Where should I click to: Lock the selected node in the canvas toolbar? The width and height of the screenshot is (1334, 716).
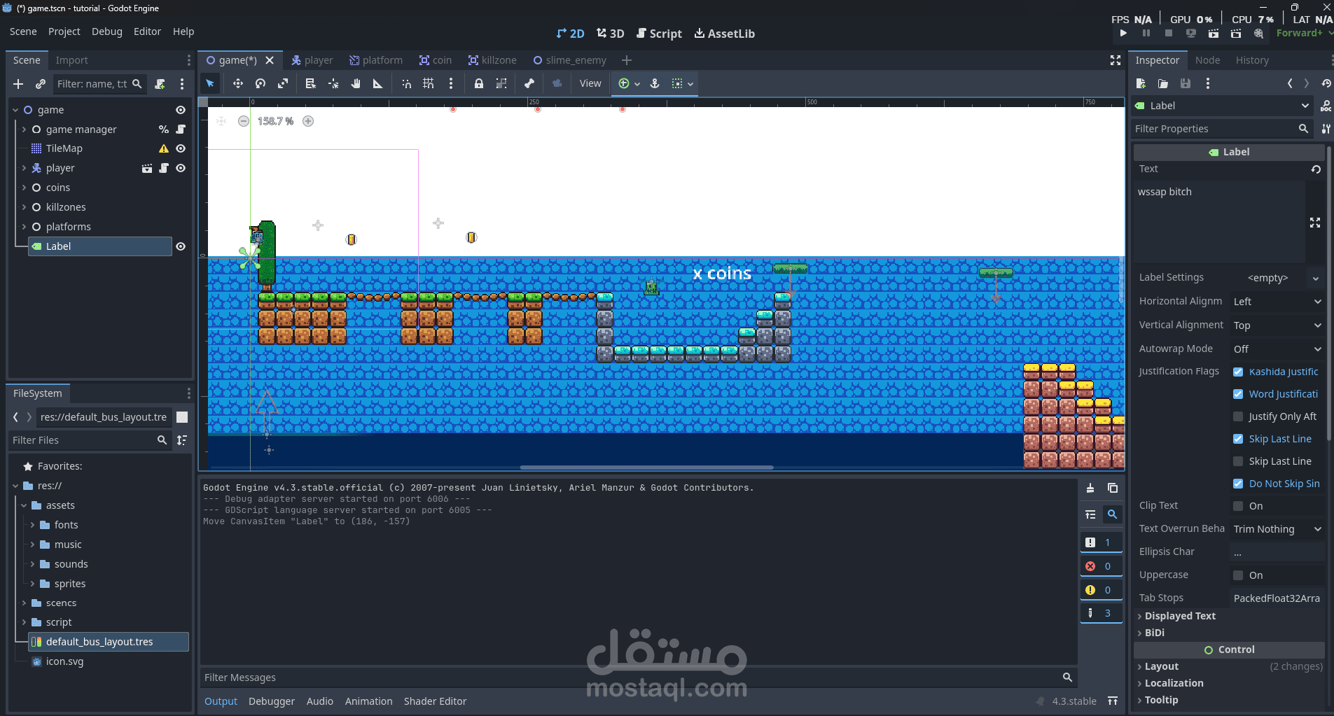point(478,83)
